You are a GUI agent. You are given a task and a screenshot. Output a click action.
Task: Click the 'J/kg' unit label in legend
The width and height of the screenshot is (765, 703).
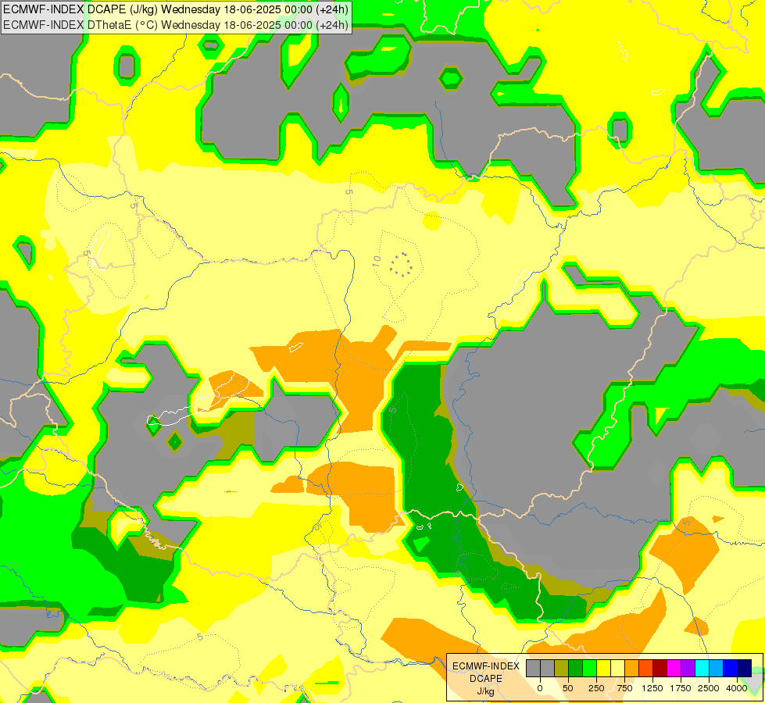pyautogui.click(x=486, y=691)
